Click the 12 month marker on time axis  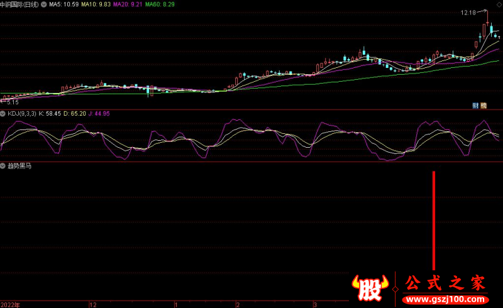point(93,304)
